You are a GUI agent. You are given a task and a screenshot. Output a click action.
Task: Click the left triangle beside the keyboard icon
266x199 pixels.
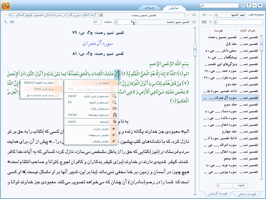click(210, 22)
